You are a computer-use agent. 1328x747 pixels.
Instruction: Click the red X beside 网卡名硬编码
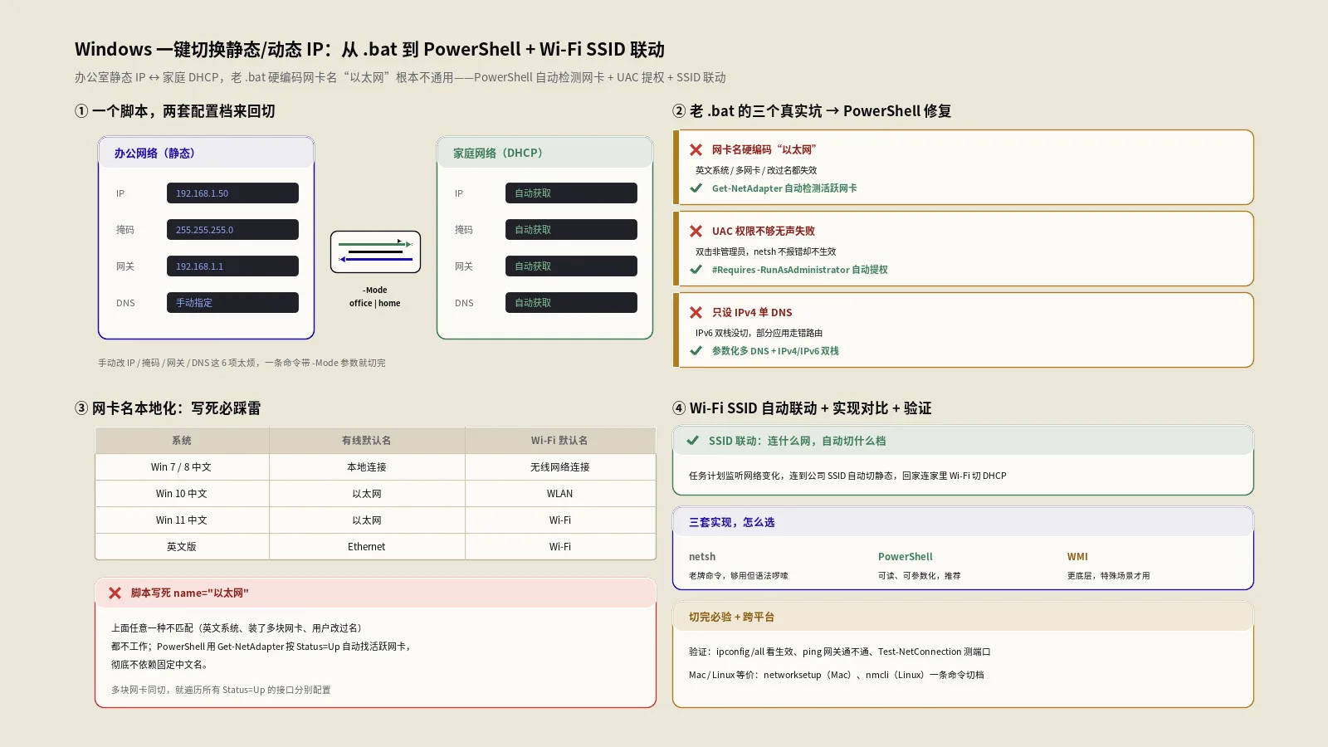[696, 150]
